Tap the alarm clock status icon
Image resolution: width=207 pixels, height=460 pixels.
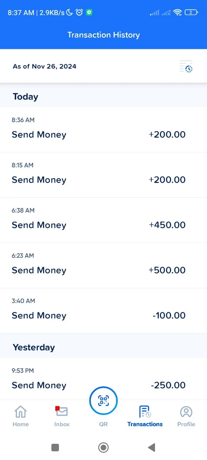(x=79, y=12)
